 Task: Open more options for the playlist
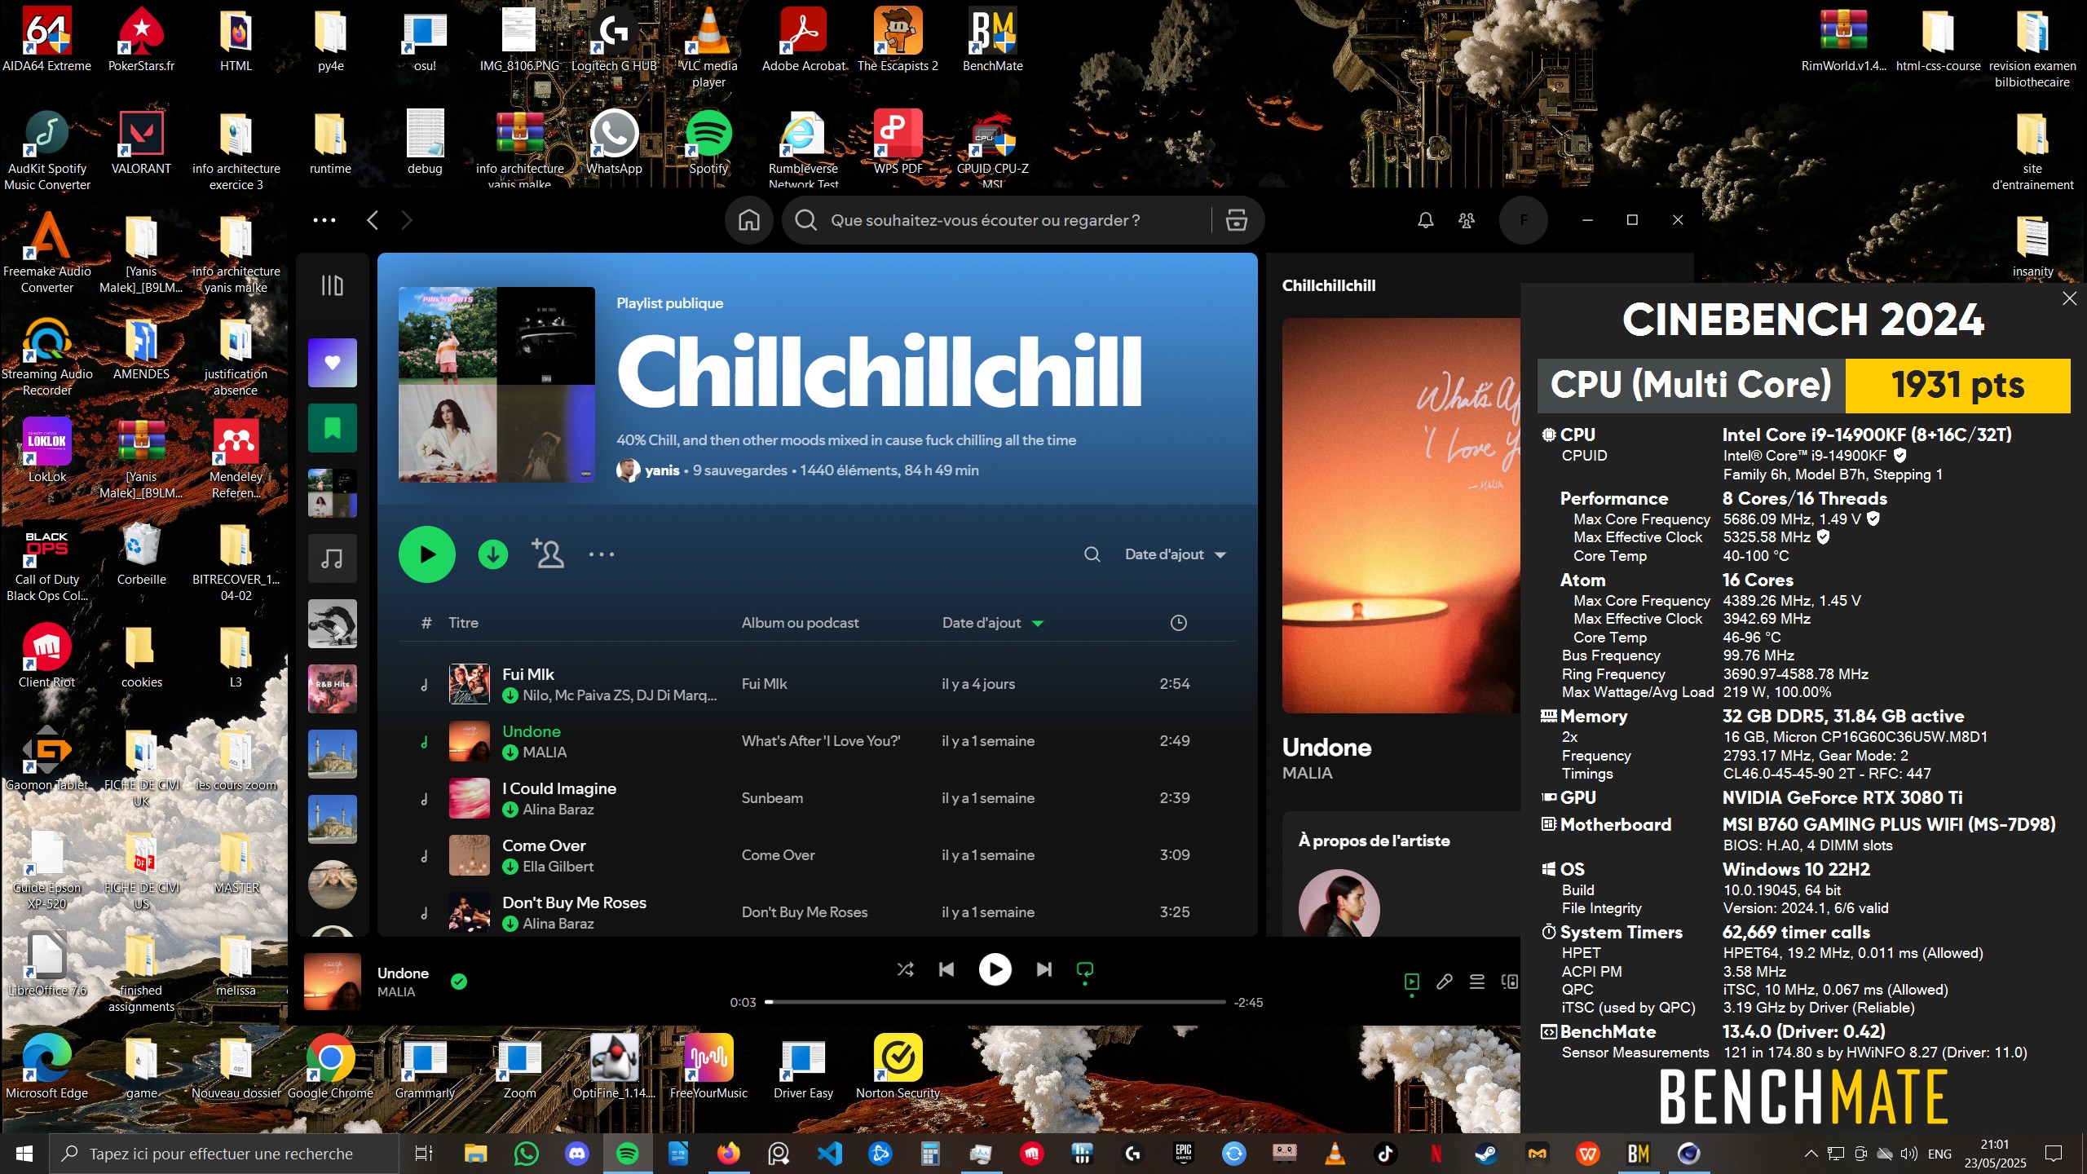coord(602,554)
